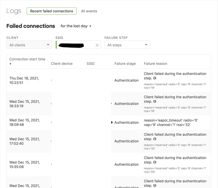Clear the SSID filter with the X icon
Viewport: 218px width, 188px height.
pos(97,45)
